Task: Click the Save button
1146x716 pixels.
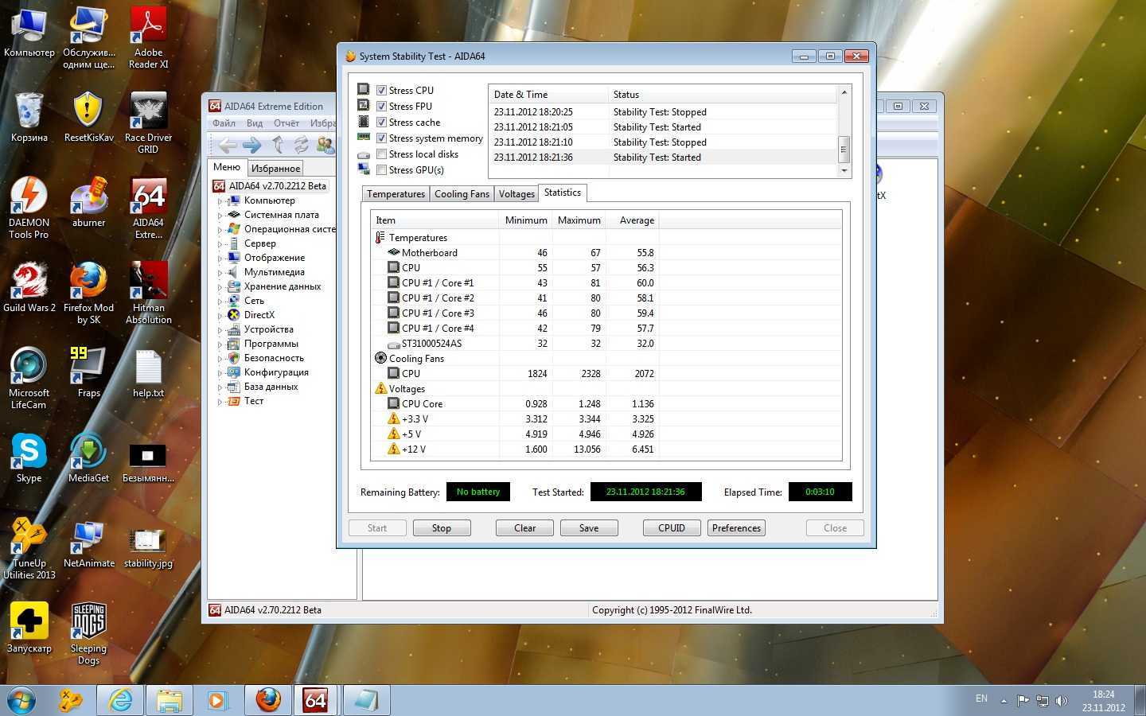Action: point(589,527)
